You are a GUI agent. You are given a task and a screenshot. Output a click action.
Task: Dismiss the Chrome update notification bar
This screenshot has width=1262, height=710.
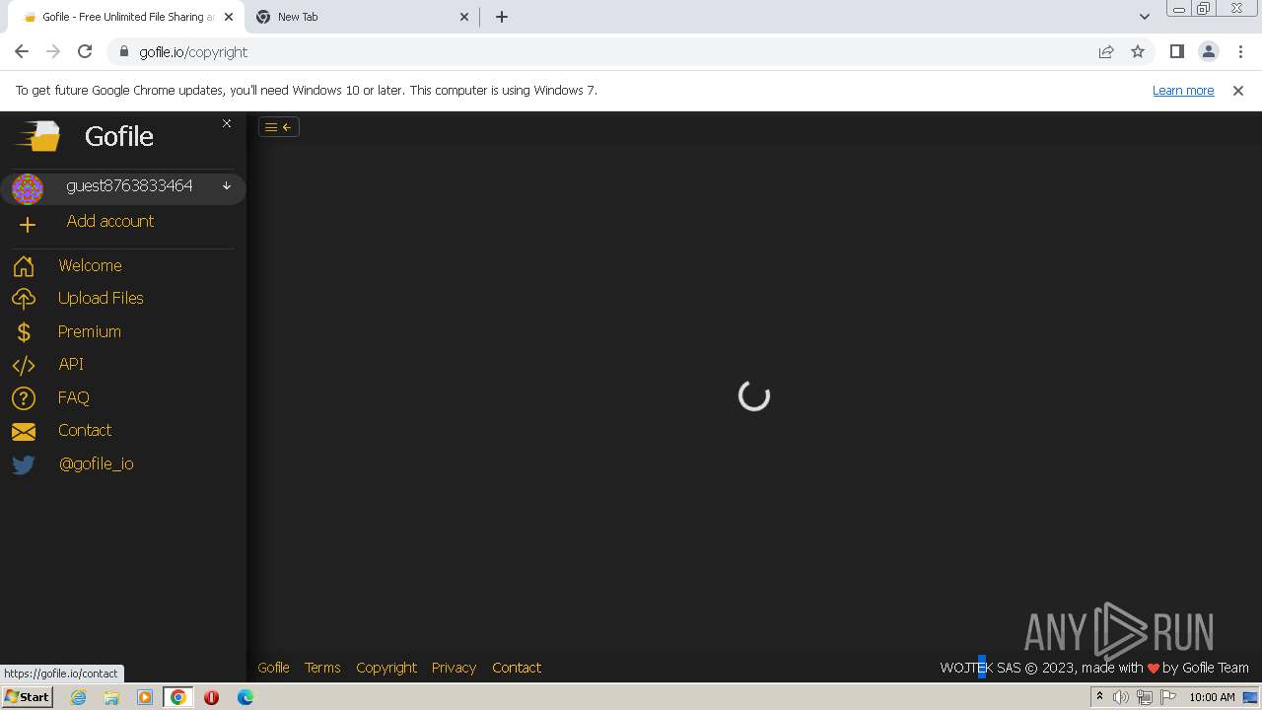[1238, 90]
